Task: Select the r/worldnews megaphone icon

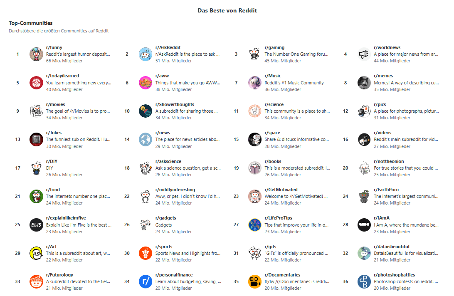Action: click(x=364, y=54)
